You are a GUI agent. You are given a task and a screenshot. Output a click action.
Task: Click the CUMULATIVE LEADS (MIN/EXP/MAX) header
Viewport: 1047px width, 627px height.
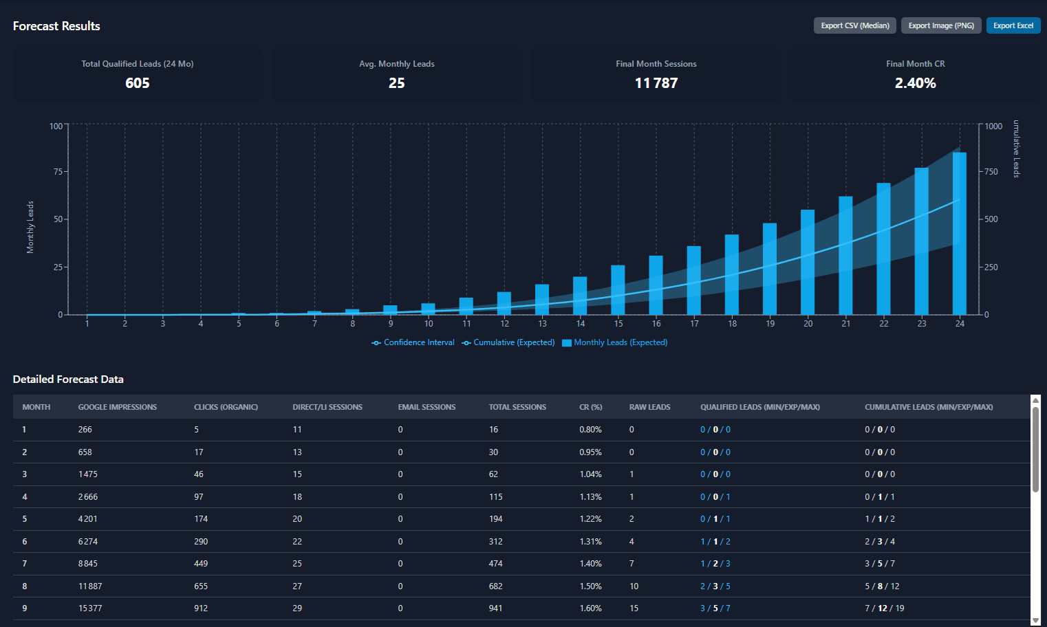[929, 407]
